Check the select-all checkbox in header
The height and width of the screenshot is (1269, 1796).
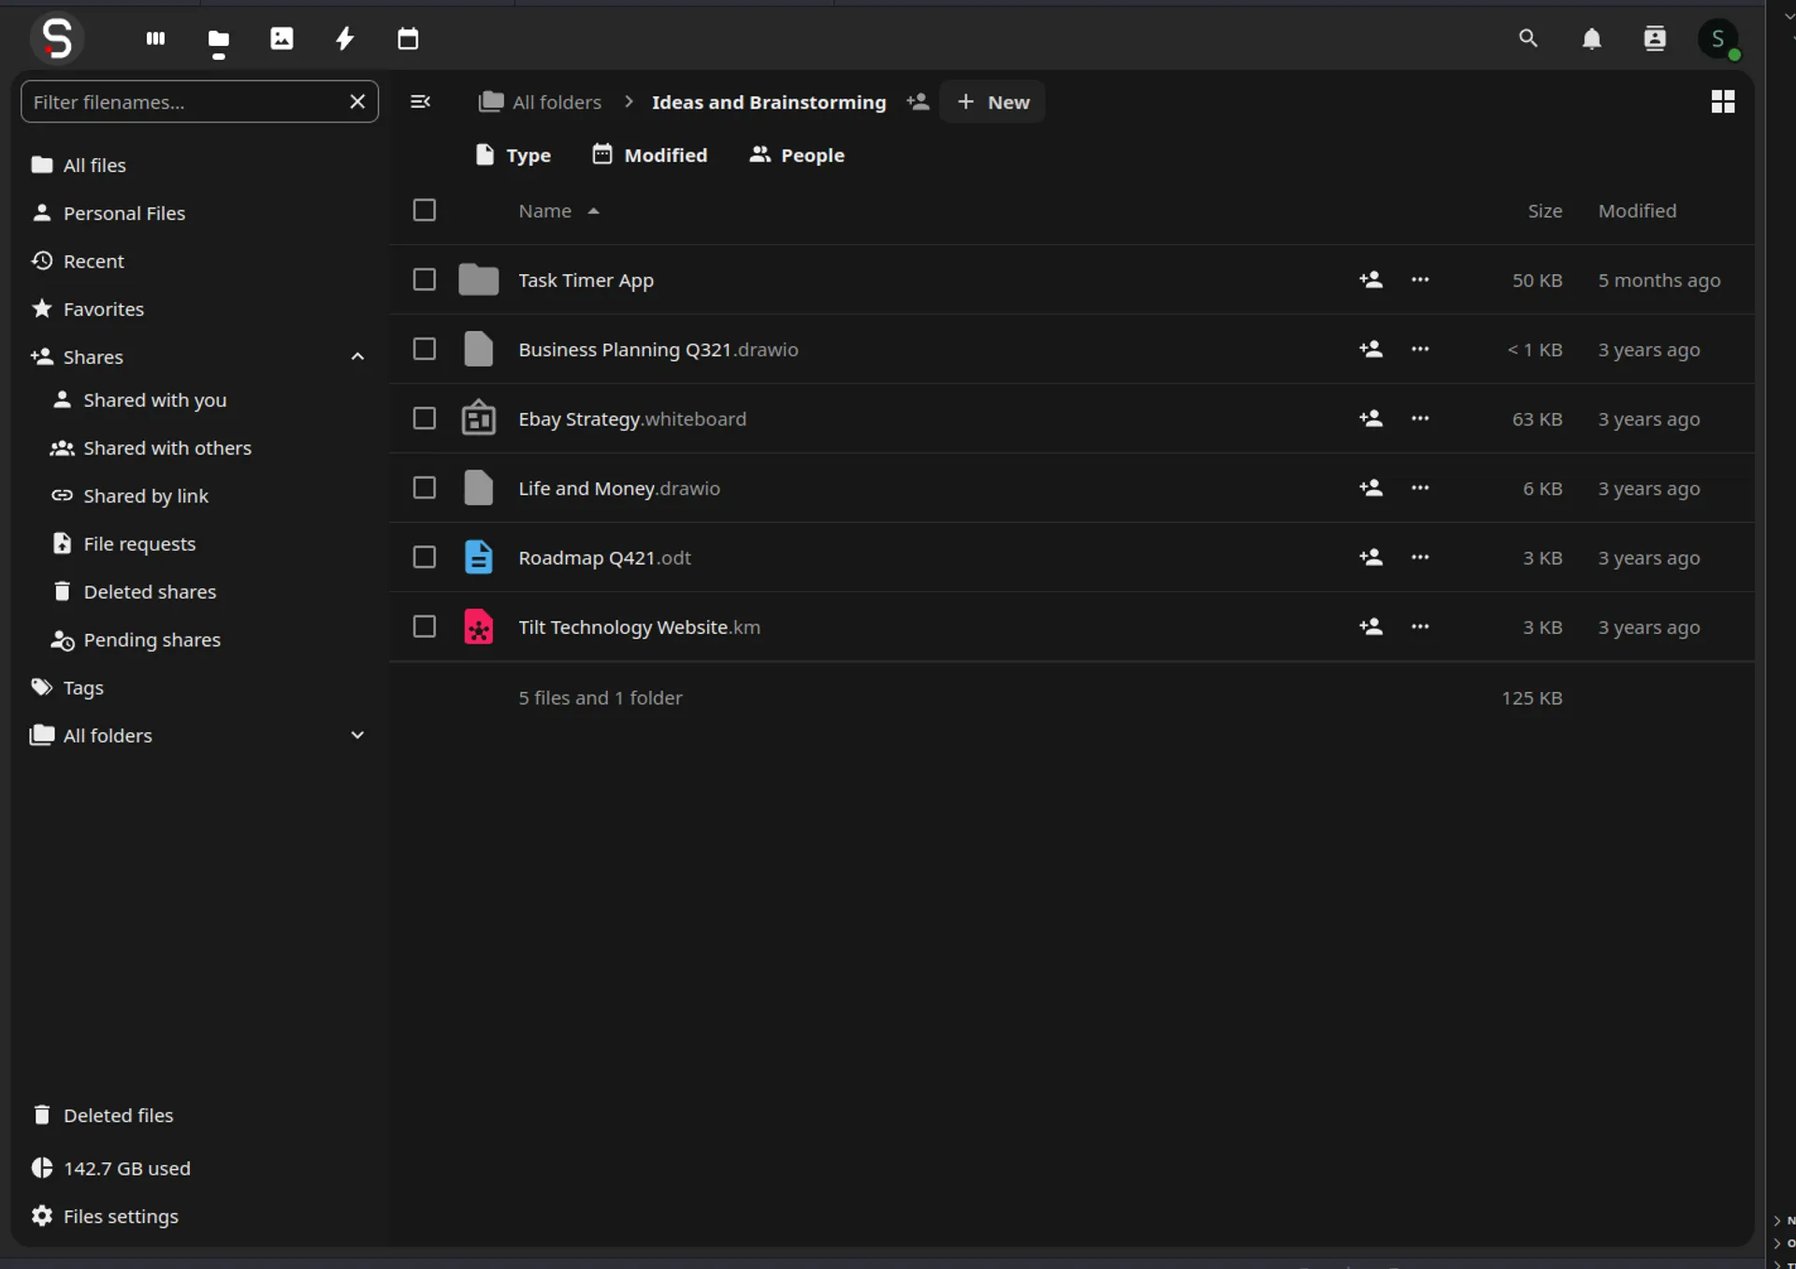pyautogui.click(x=424, y=209)
